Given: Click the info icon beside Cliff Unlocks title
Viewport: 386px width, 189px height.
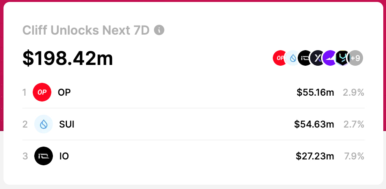Looking at the screenshot, I should [x=159, y=30].
